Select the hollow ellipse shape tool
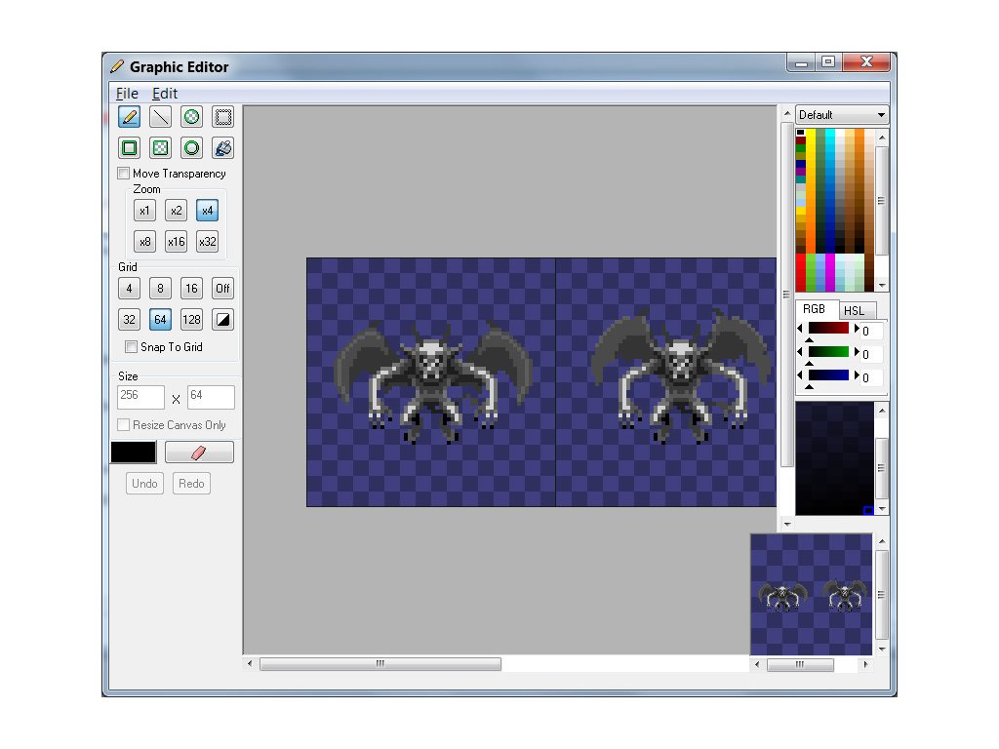The image size is (999, 749). point(192,148)
